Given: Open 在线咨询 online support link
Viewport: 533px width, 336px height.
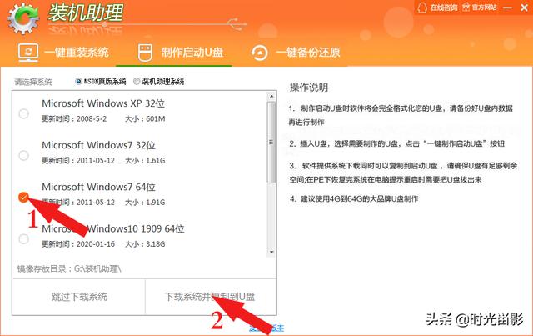Looking at the screenshot, I should tap(437, 8).
